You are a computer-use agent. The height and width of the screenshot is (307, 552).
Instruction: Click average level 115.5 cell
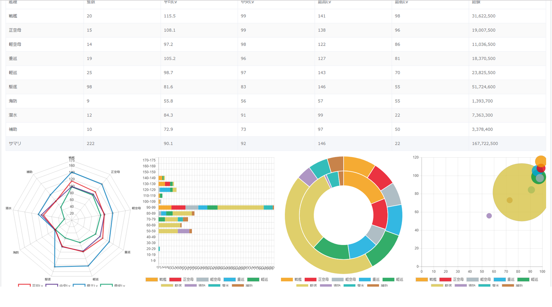pyautogui.click(x=170, y=16)
